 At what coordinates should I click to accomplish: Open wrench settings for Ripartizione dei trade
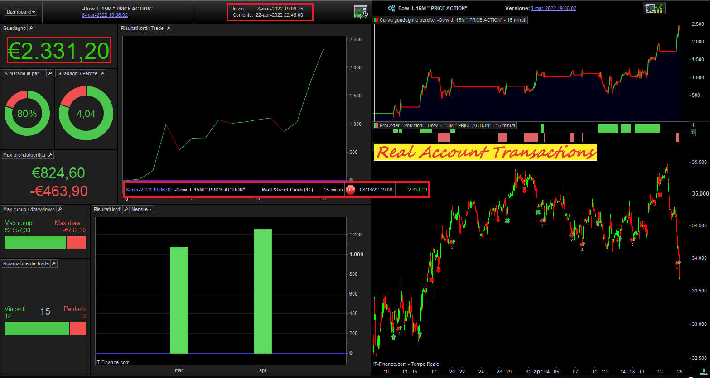coord(54,263)
